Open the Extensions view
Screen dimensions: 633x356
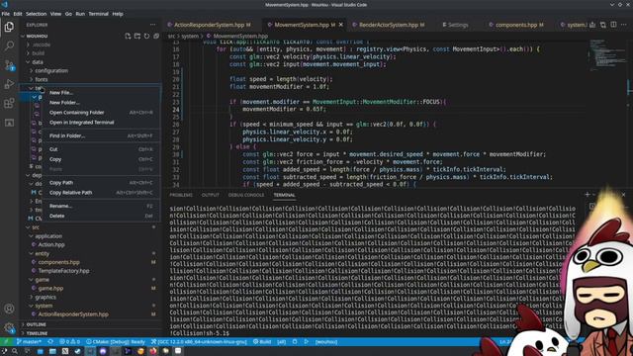[9, 103]
